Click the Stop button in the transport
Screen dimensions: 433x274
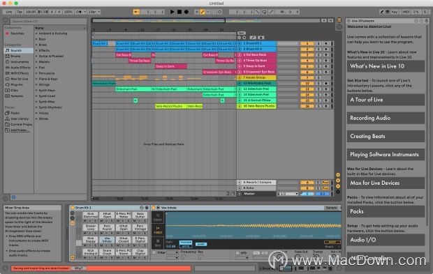(x=179, y=12)
